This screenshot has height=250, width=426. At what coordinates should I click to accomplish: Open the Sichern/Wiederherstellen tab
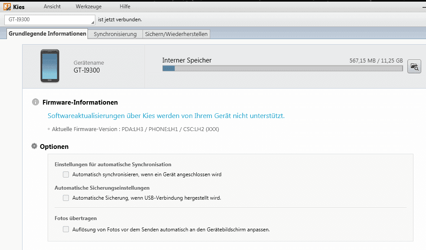coord(176,34)
